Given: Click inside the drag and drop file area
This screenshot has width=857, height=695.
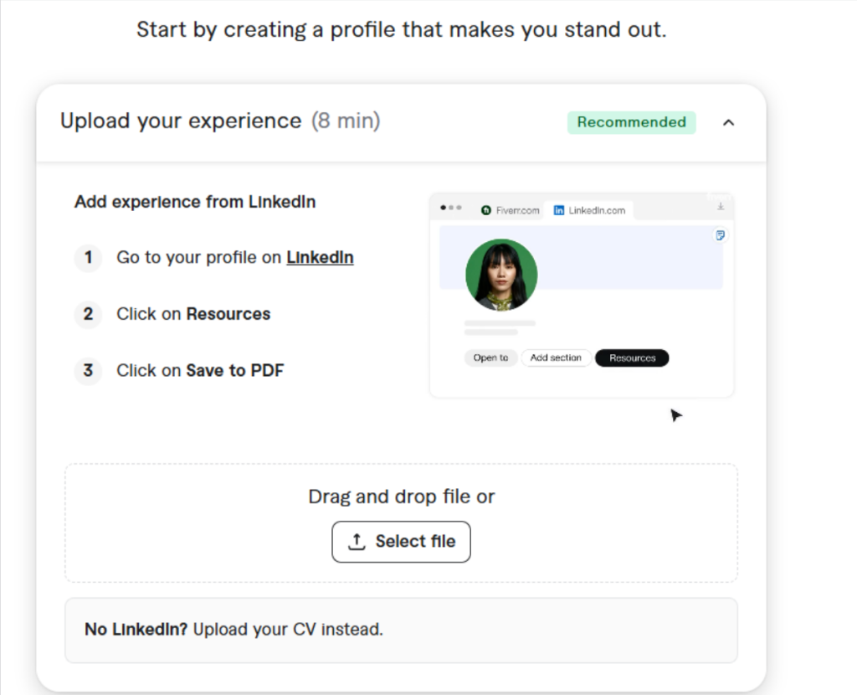Looking at the screenshot, I should [401, 523].
